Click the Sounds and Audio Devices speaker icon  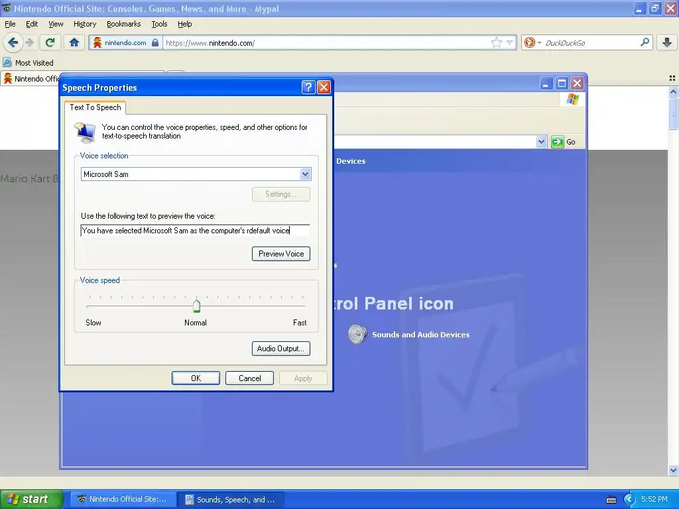coord(357,334)
